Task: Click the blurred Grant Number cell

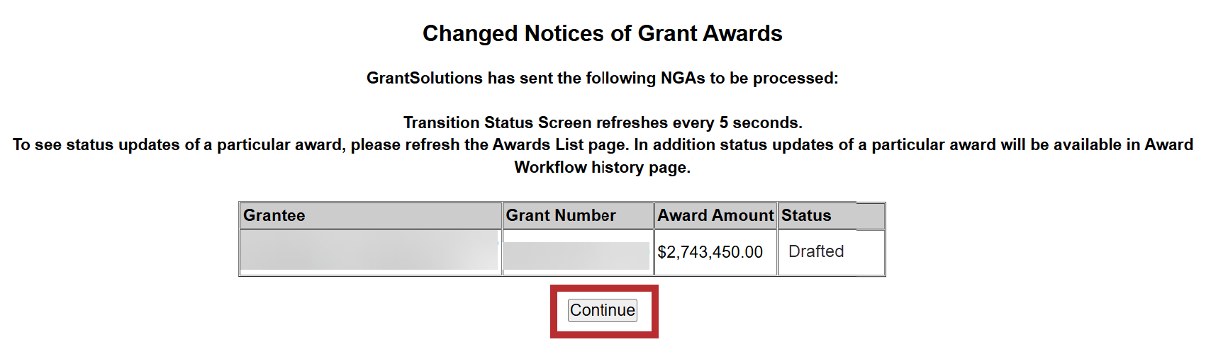Action: pos(576,255)
